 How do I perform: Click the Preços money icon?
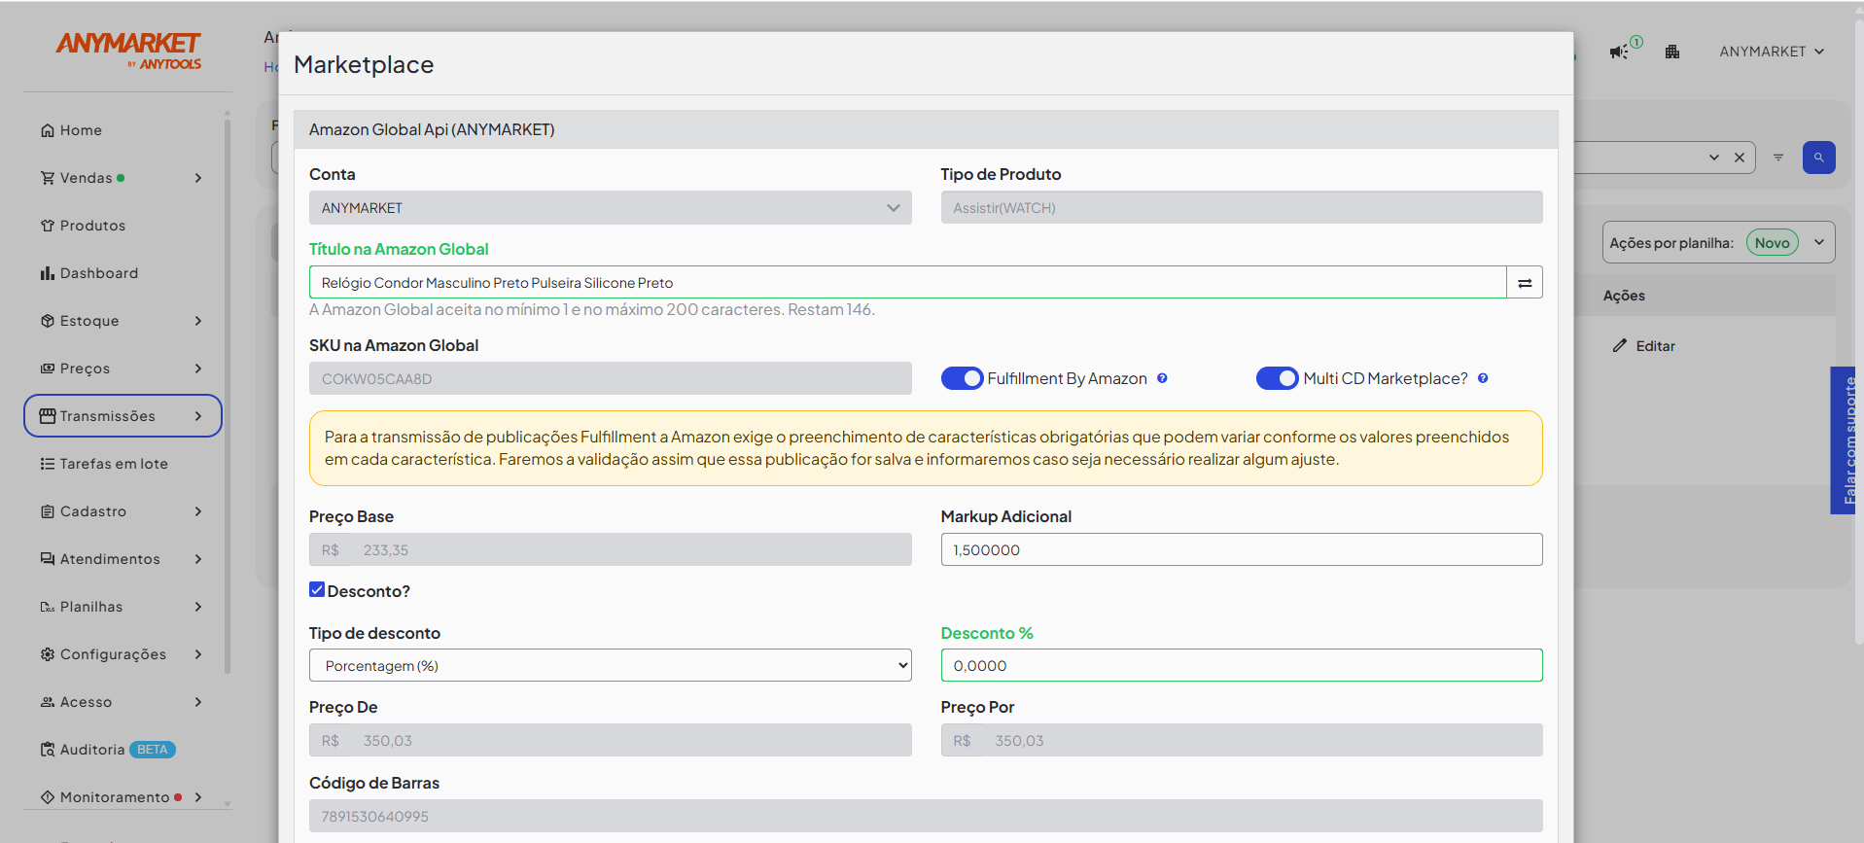pyautogui.click(x=47, y=369)
